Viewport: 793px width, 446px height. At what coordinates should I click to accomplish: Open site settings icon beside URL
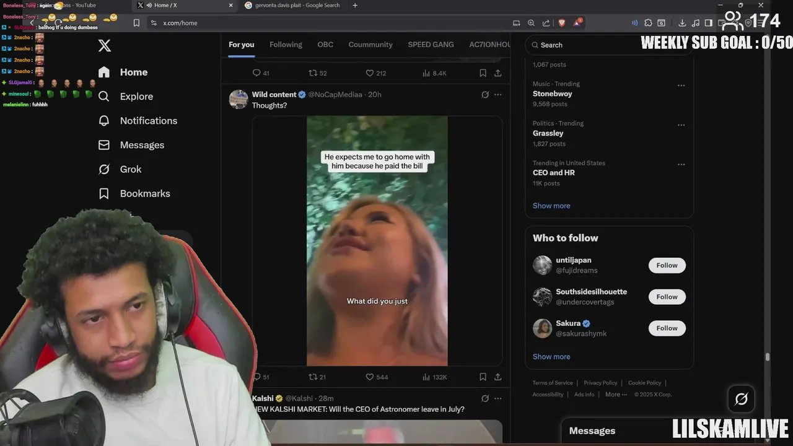pyautogui.click(x=154, y=23)
